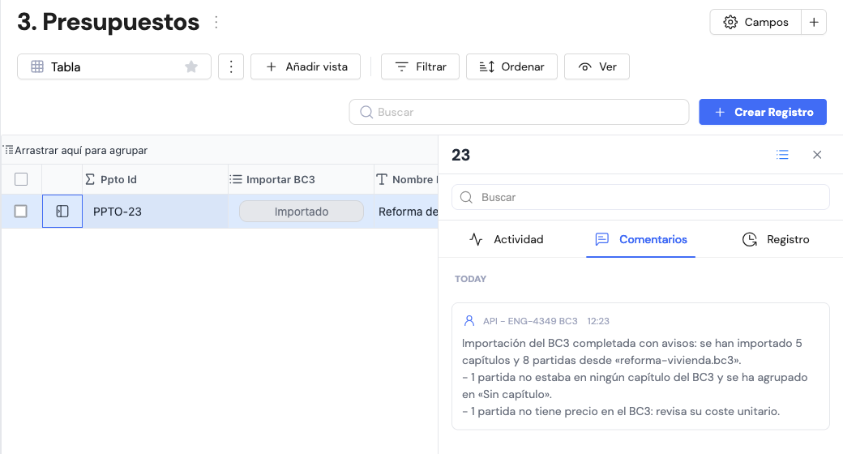Screen dimensions: 843x454
Task: Click the 3. Presupuestos page title
Action: (108, 22)
